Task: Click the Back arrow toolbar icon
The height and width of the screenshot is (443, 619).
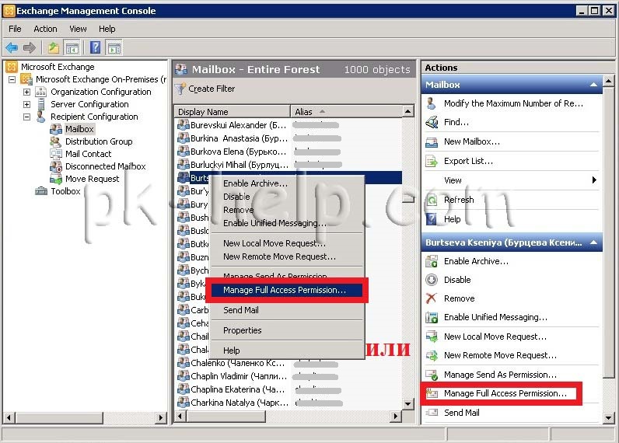Action: (x=12, y=47)
